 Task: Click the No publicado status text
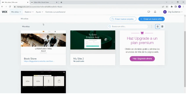pyautogui.click(x=79, y=61)
